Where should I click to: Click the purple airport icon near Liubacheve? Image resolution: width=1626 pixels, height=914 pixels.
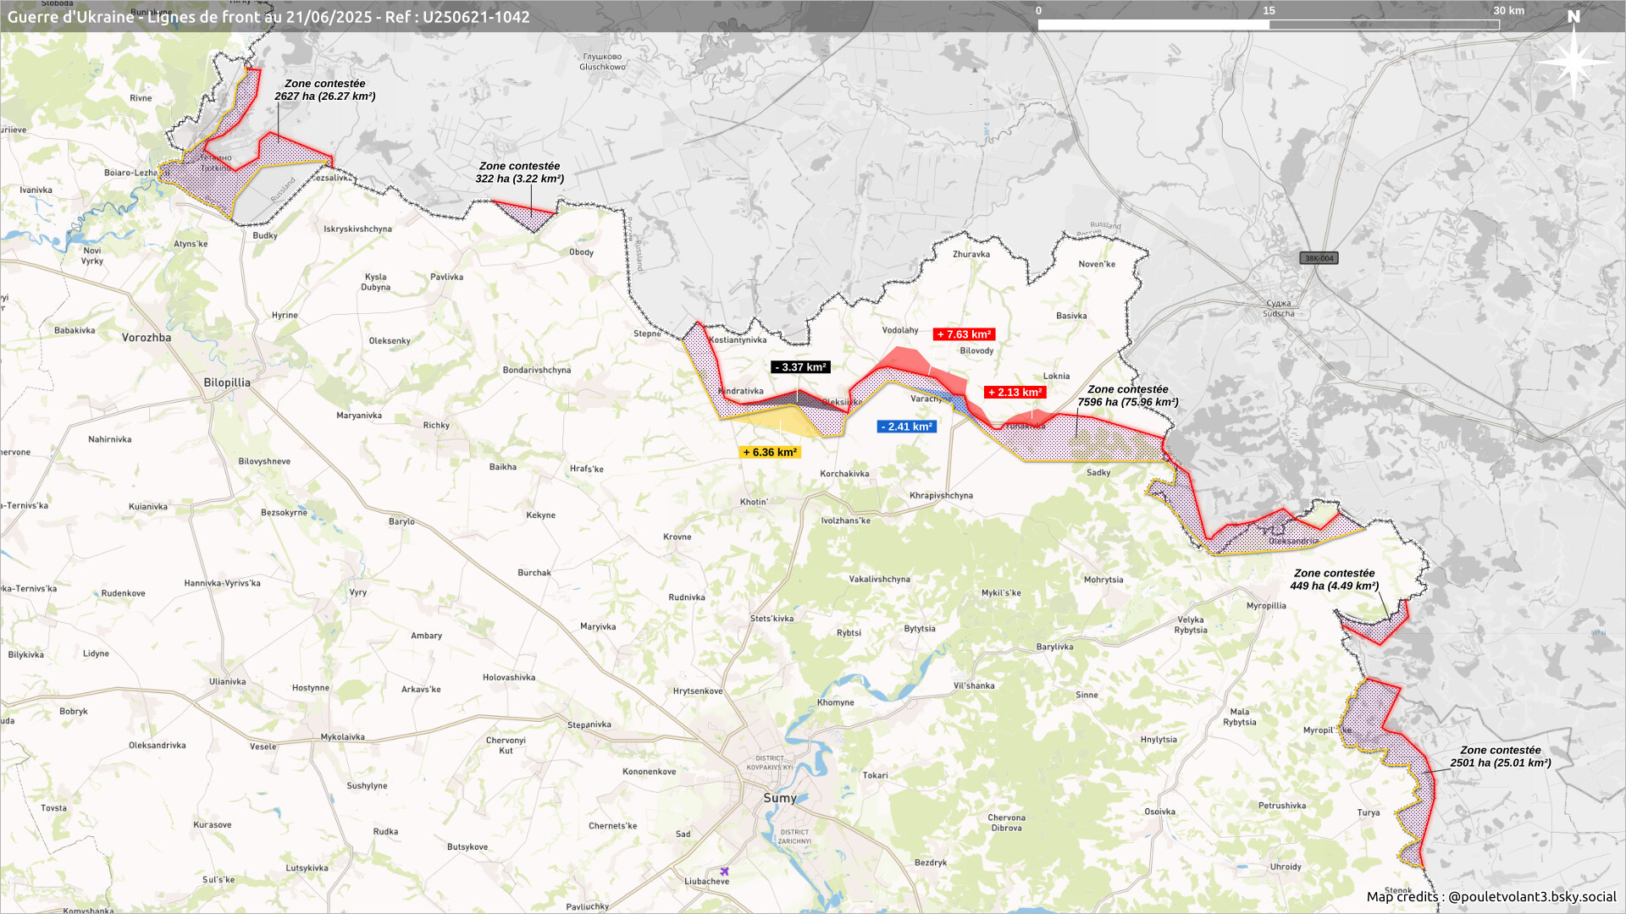(x=724, y=871)
